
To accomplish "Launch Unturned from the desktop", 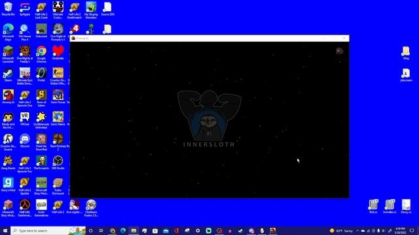I will pyautogui.click(x=41, y=31).
